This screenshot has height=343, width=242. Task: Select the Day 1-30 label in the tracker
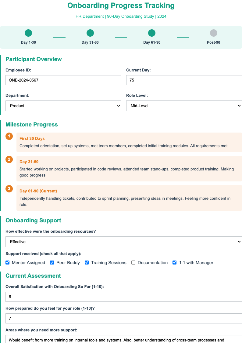[x=28, y=42]
